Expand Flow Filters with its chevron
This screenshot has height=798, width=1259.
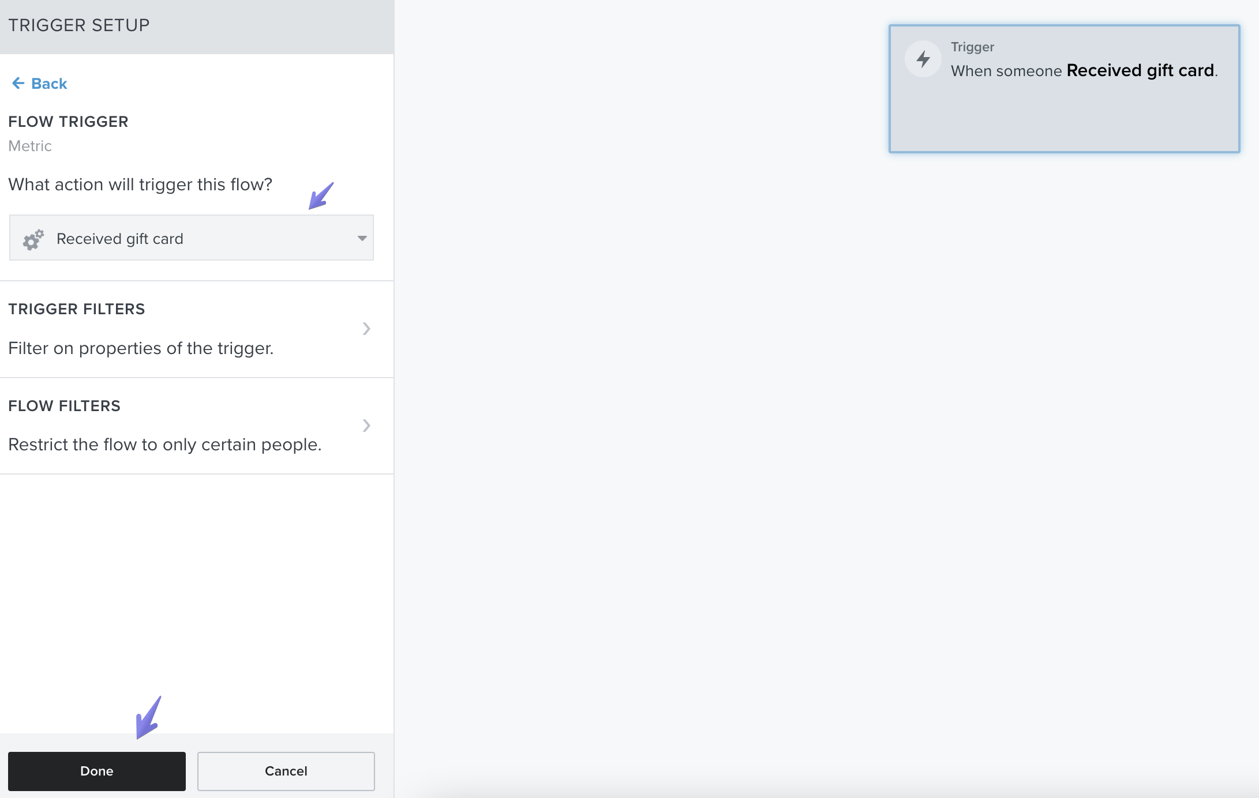point(366,426)
